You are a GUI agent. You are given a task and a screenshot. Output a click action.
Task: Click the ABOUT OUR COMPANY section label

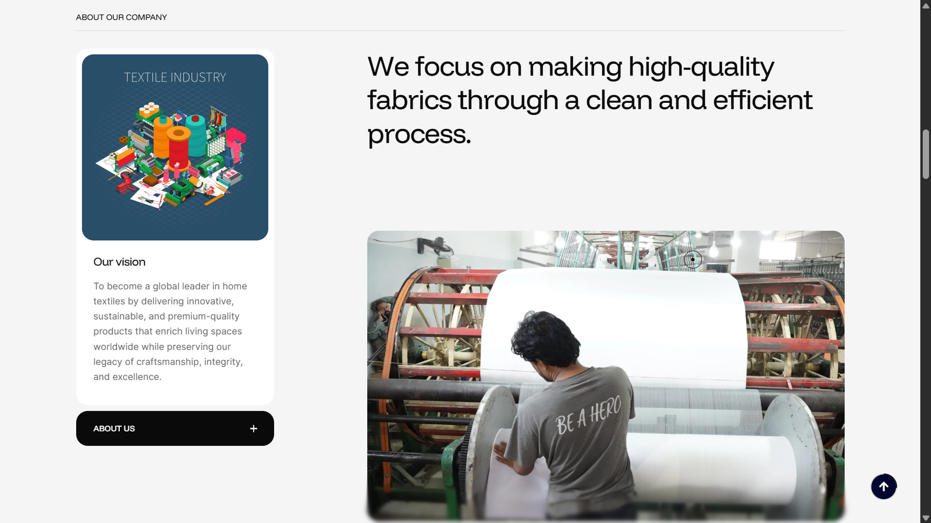tap(121, 17)
